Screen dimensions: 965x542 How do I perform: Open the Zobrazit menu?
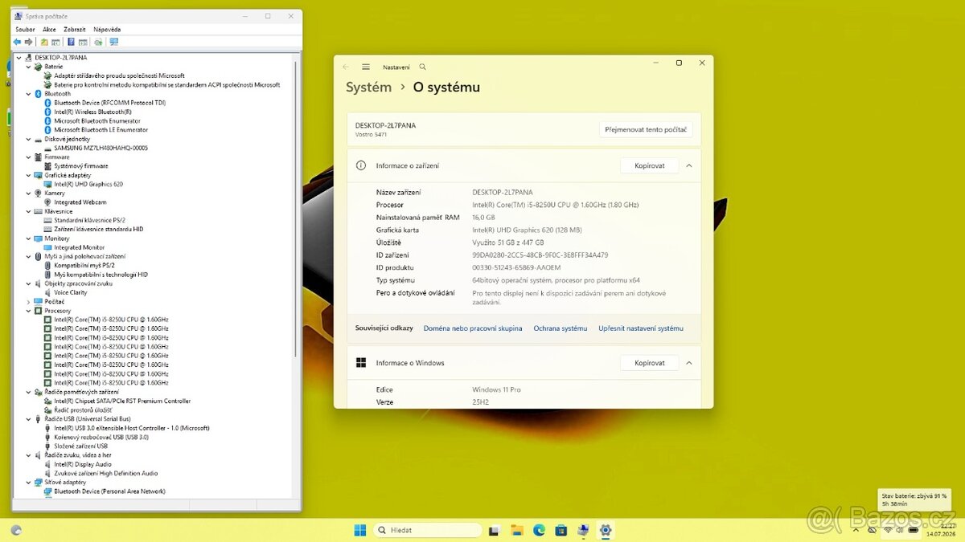coord(75,29)
